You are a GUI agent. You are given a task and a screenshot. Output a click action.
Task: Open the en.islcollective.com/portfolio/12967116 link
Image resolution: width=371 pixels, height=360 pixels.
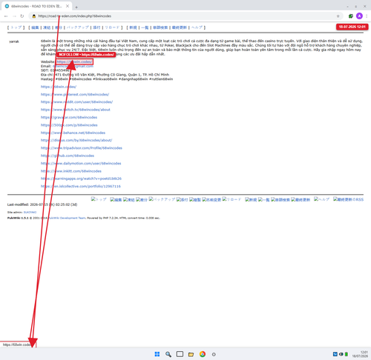pyautogui.click(x=81, y=187)
